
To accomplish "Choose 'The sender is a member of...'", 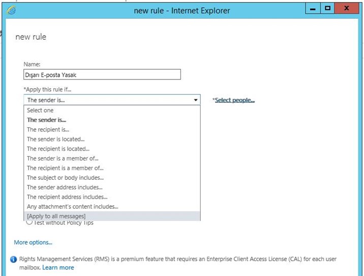I will pyautogui.click(x=112, y=158).
